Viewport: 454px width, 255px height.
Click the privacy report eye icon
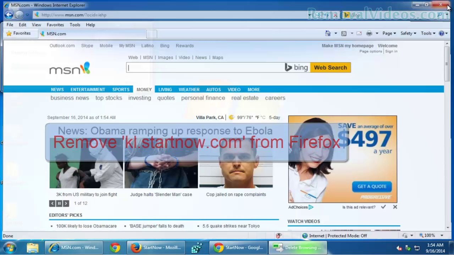click(x=279, y=236)
